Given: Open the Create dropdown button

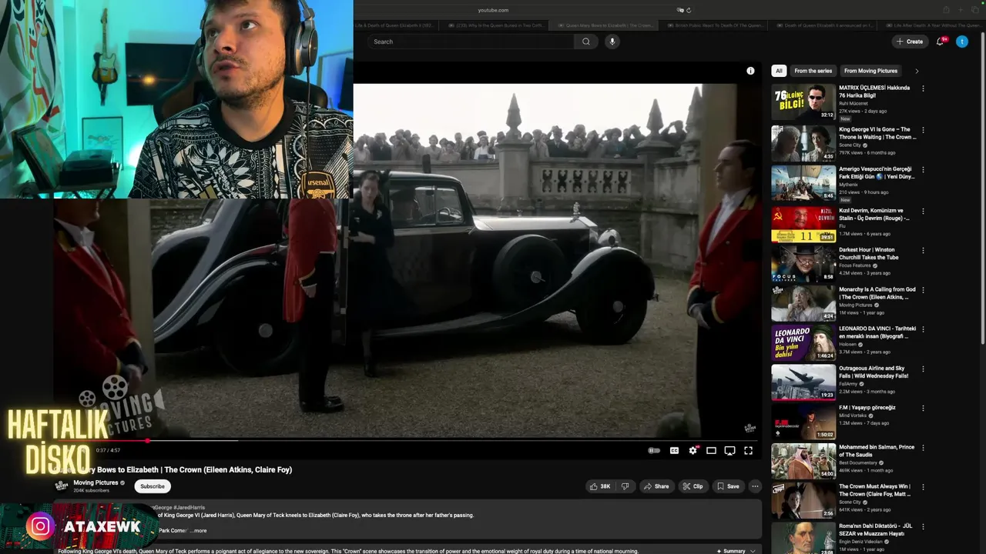Looking at the screenshot, I should coord(910,42).
